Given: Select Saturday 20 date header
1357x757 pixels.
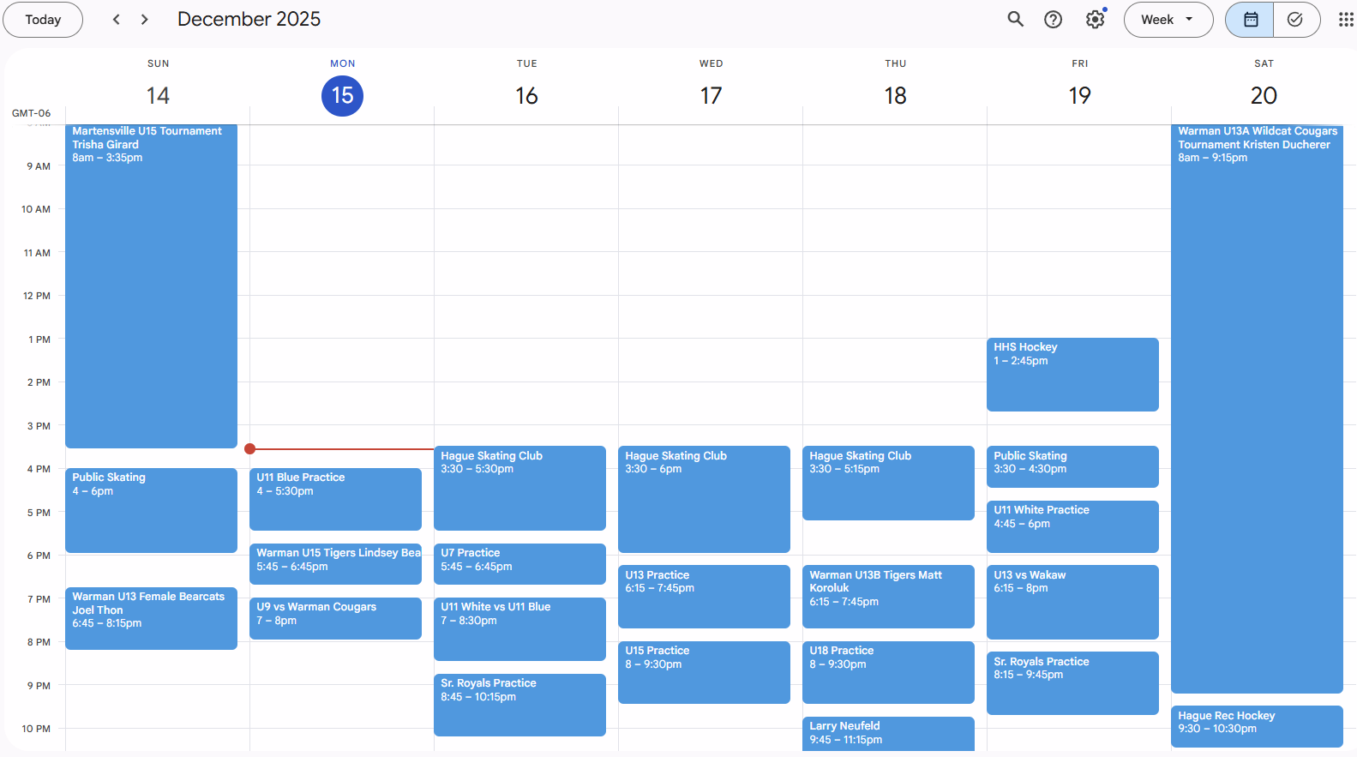Looking at the screenshot, I should [x=1264, y=95].
